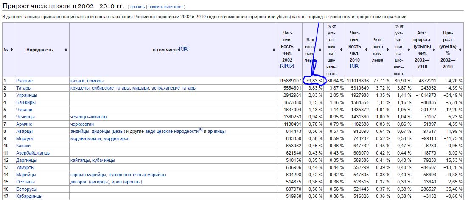Sort by Абс. прирост (убыль) arrow

tap(434, 50)
